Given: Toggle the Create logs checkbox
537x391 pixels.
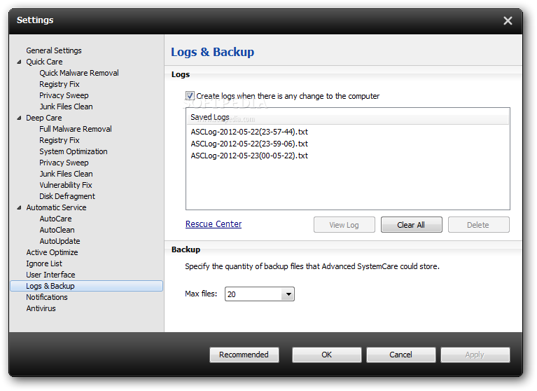Looking at the screenshot, I should 190,95.
